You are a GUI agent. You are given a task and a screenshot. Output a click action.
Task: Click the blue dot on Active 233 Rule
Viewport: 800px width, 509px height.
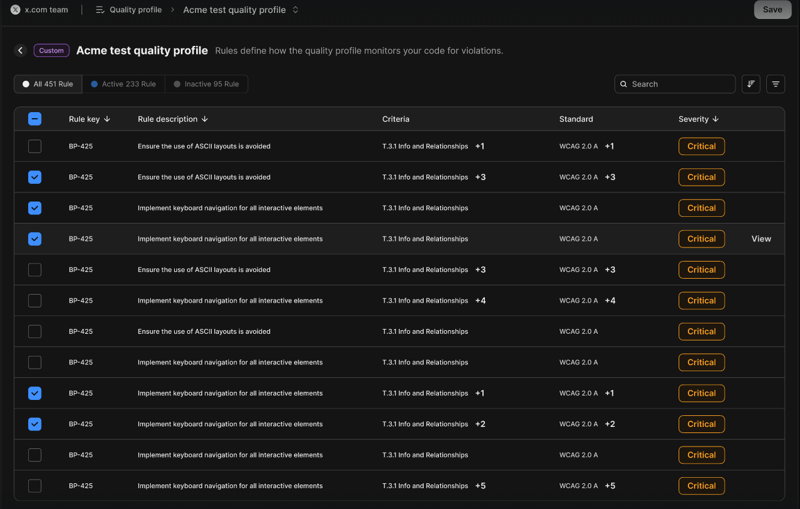[x=94, y=84]
